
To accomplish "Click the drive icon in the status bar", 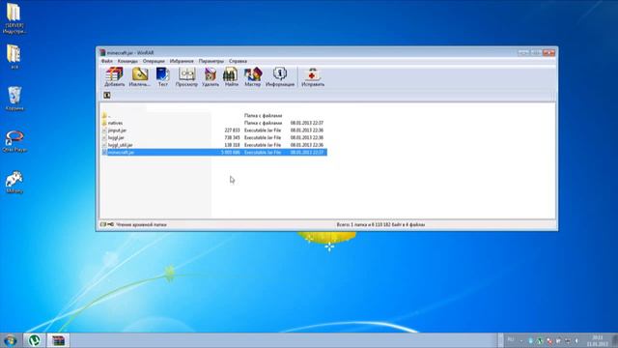I will click(103, 224).
